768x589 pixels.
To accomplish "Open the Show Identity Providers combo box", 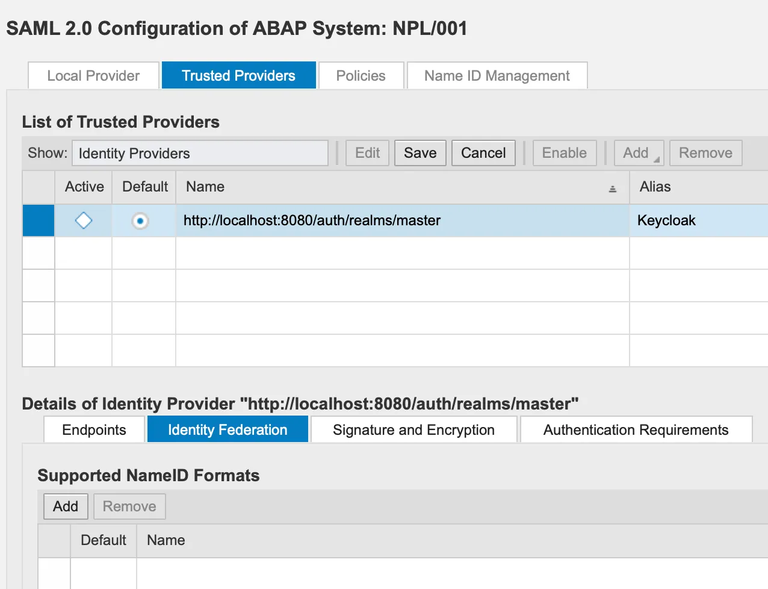I will point(200,153).
